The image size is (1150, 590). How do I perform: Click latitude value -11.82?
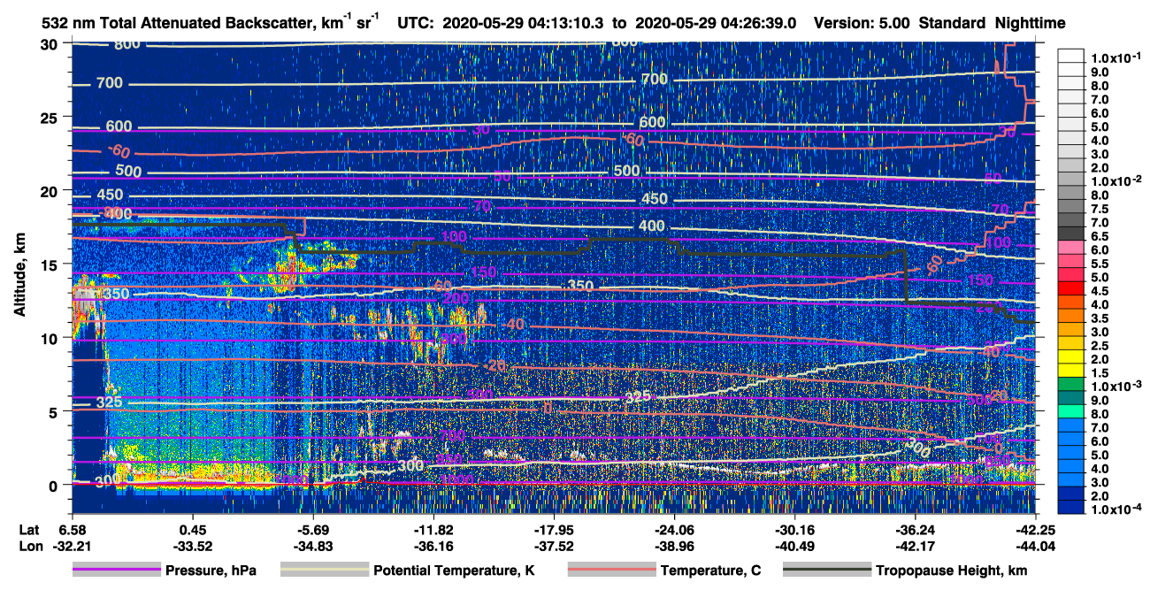pyautogui.click(x=433, y=530)
